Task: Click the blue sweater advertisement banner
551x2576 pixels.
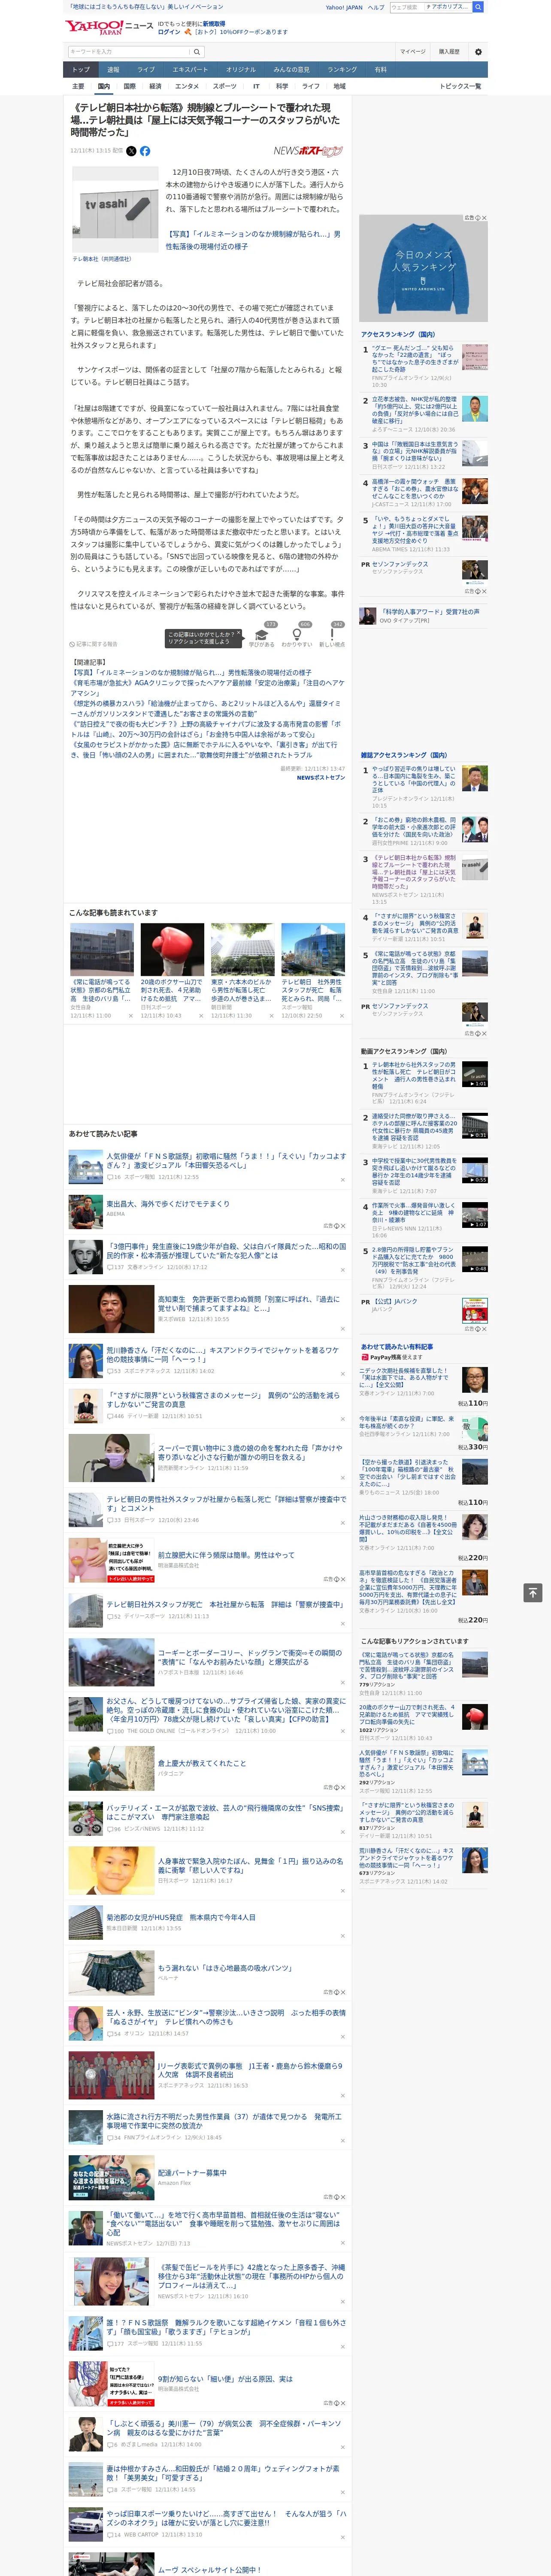Action: tap(423, 268)
